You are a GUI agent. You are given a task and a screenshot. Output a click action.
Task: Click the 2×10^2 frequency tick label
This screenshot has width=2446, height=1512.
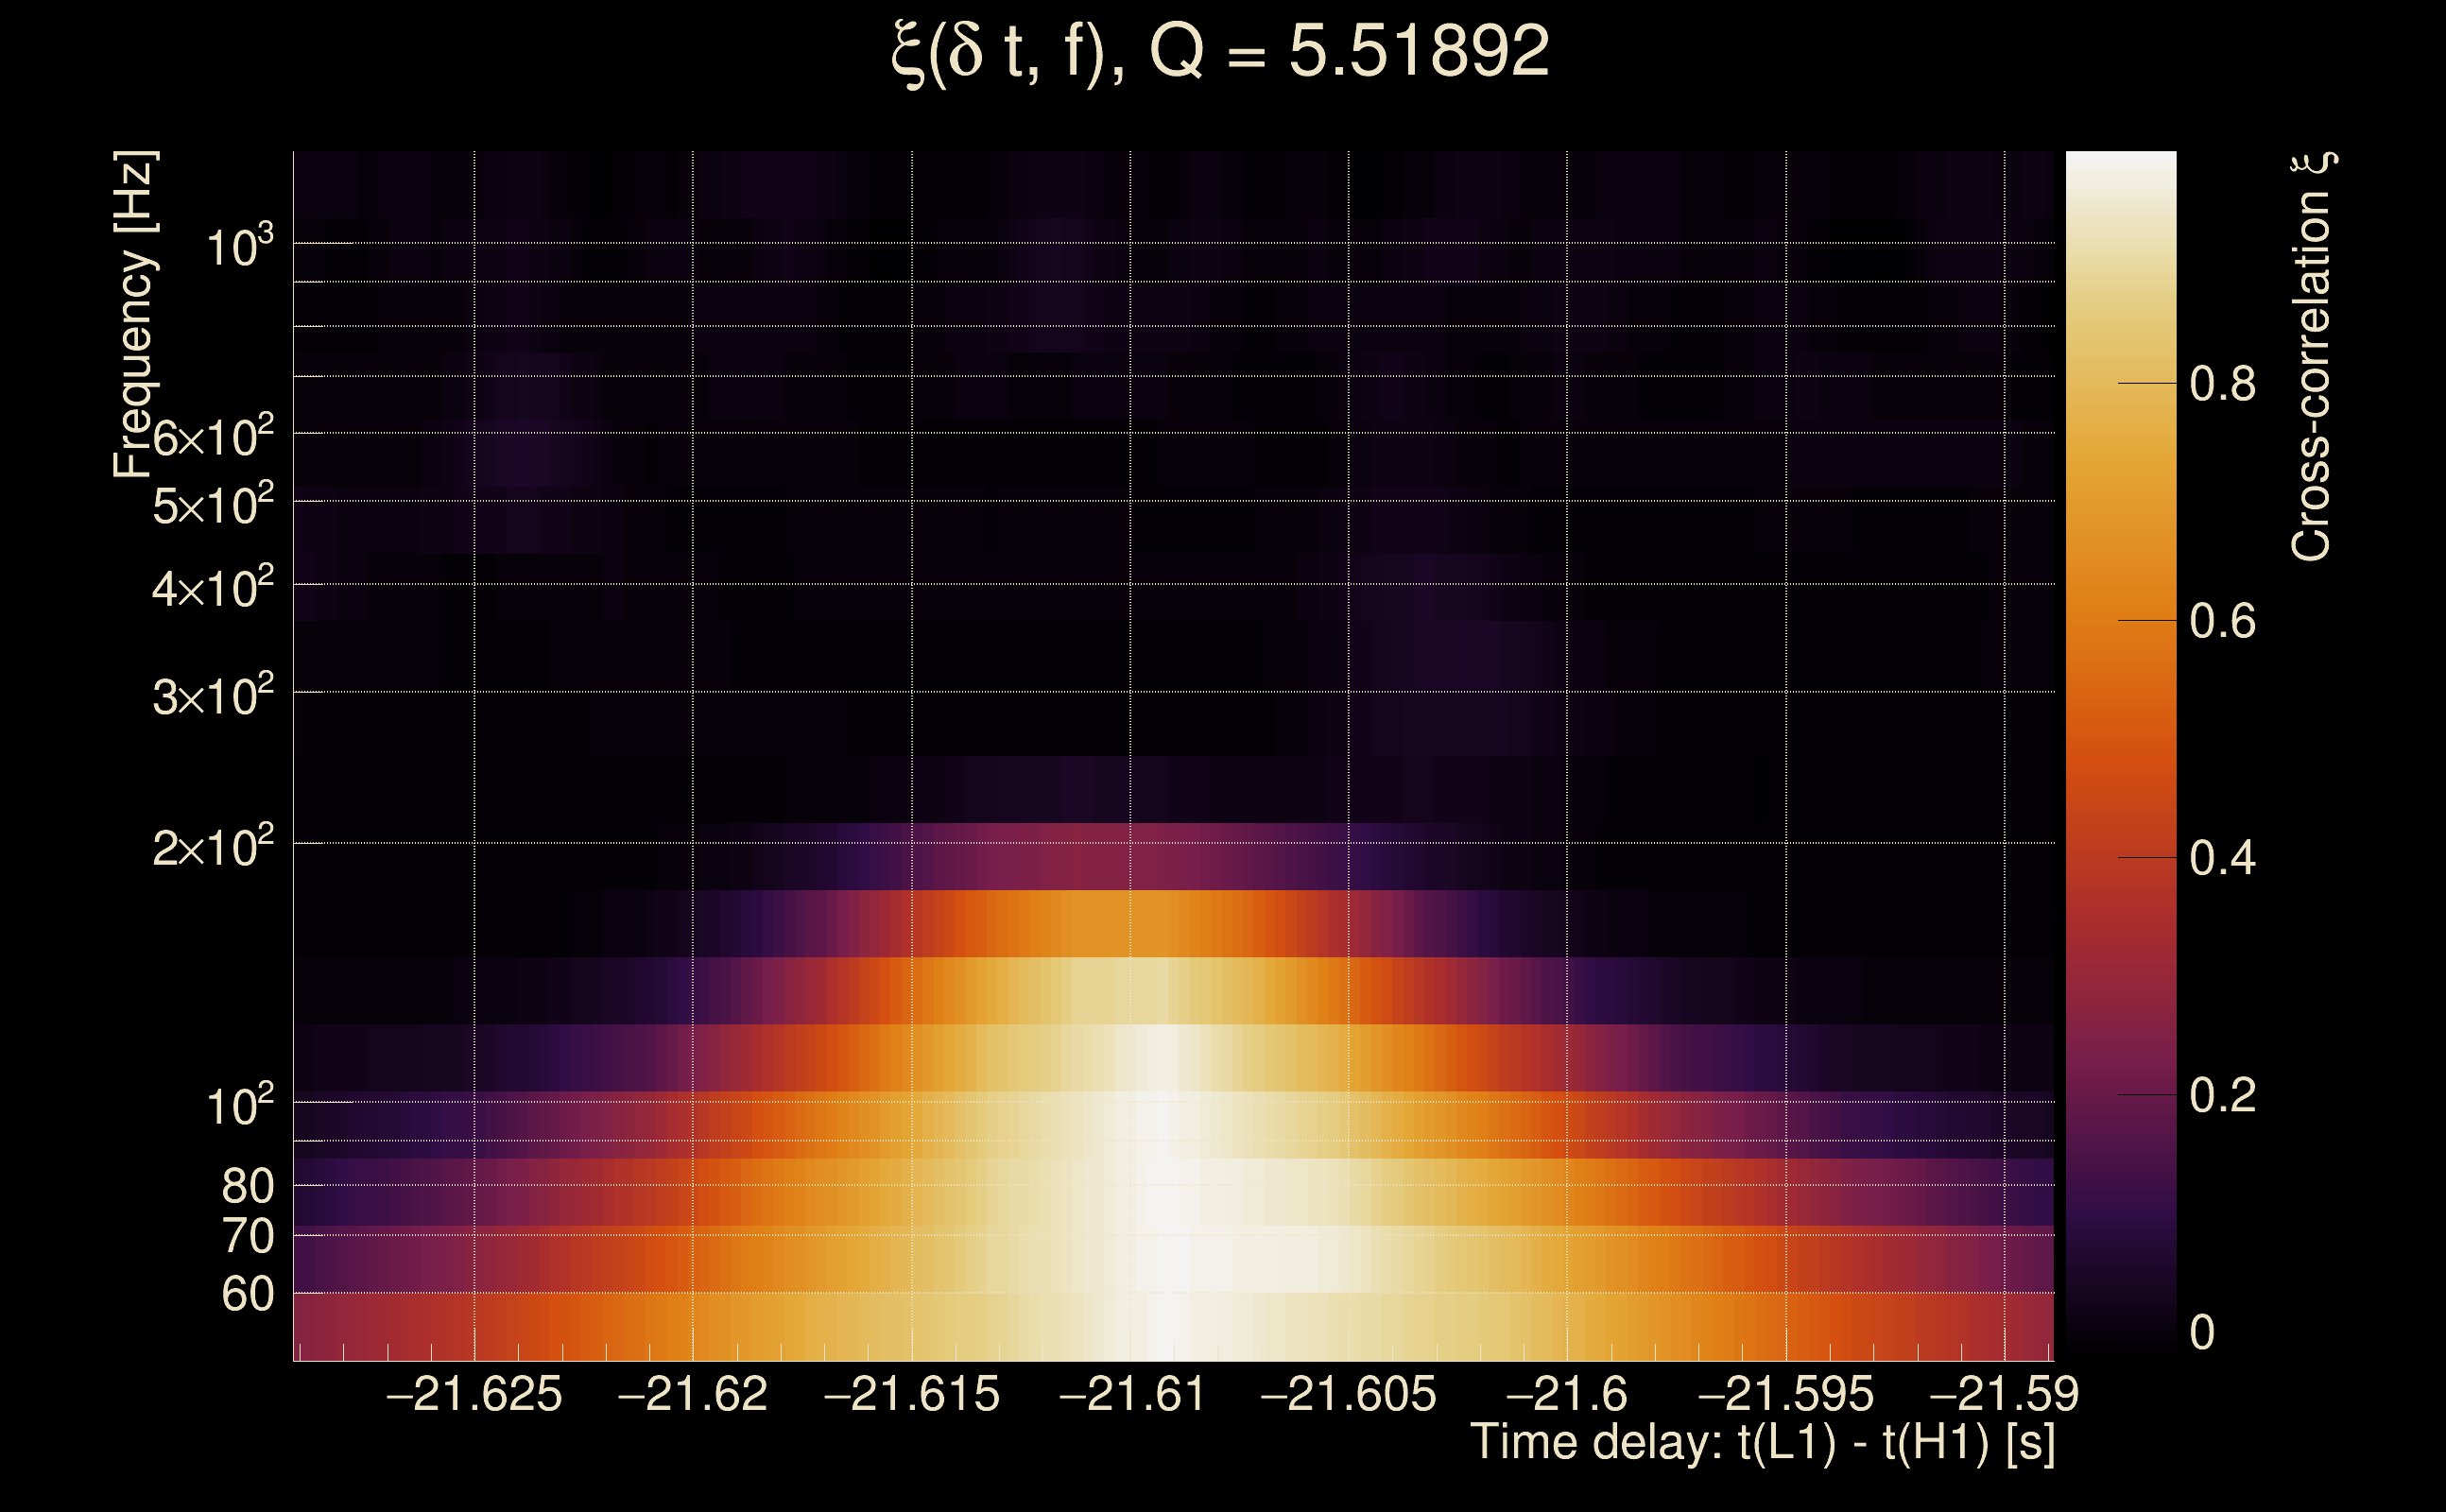[212, 847]
